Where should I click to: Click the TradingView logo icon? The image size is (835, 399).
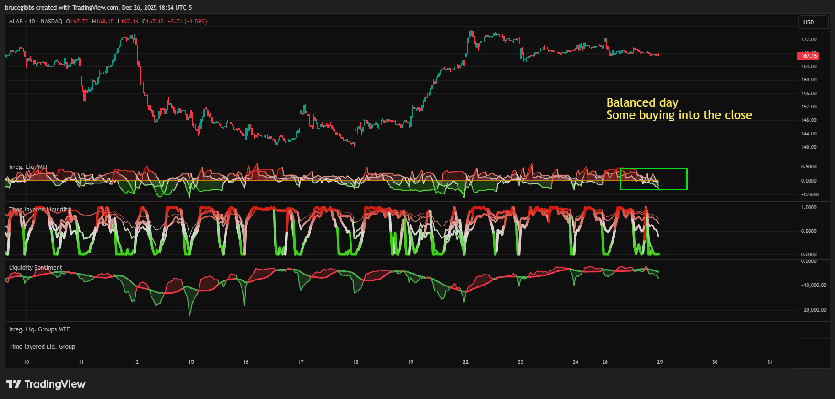point(13,384)
